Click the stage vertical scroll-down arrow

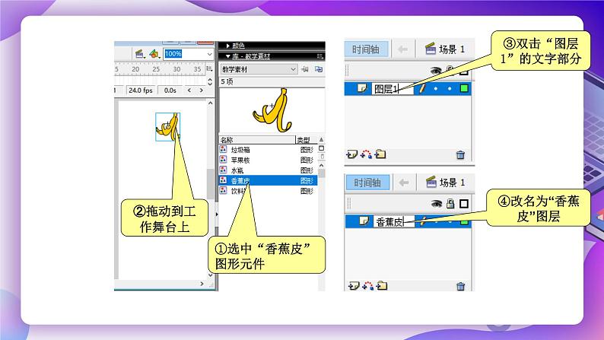point(210,275)
